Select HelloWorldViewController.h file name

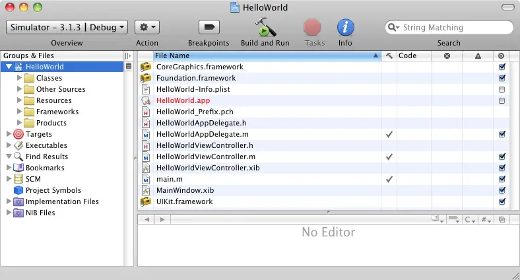click(x=205, y=145)
